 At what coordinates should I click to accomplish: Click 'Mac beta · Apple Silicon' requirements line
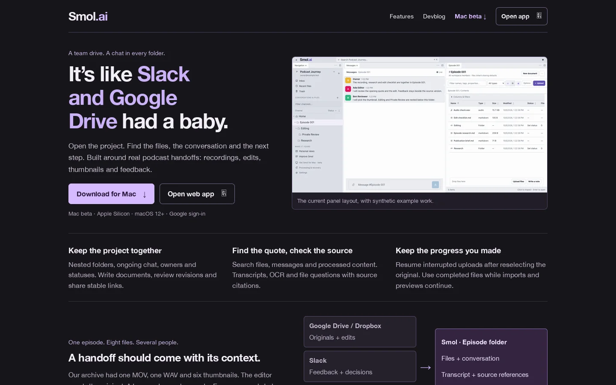[137, 213]
